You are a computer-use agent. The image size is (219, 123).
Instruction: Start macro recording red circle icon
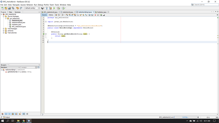click(x=95, y=15)
